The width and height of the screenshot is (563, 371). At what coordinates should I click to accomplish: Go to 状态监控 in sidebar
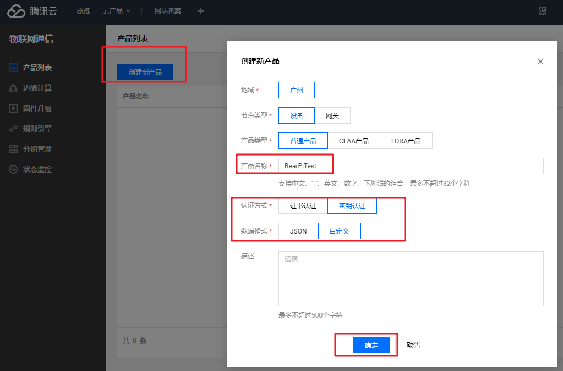(37, 169)
